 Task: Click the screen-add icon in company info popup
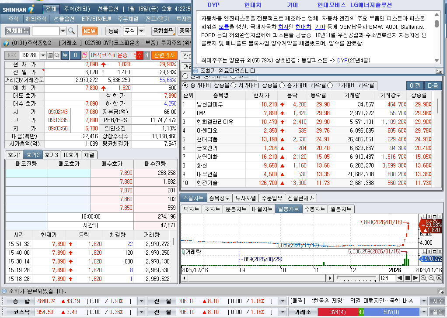439,71
